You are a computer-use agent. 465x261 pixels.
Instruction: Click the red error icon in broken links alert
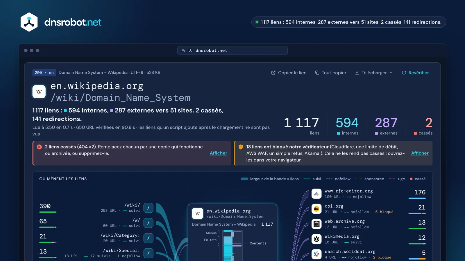(40, 147)
